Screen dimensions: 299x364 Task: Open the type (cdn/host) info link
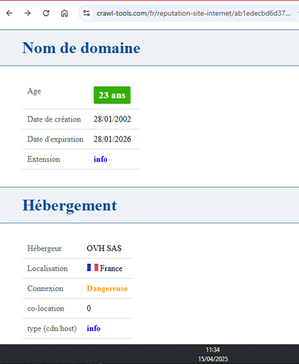pos(93,329)
